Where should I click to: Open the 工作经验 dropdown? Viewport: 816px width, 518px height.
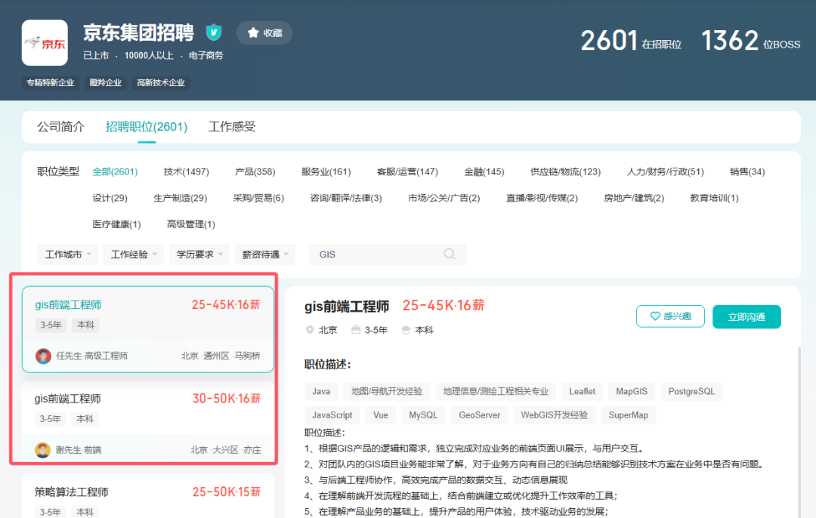pos(133,254)
